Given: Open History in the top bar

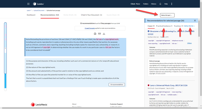Looking at the screenshot, I should tap(153, 4).
